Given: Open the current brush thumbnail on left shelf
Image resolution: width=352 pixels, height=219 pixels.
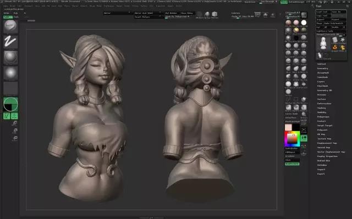Looking at the screenshot, I should pyautogui.click(x=10, y=26).
